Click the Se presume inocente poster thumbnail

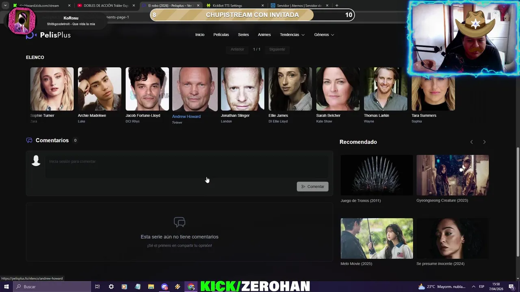[453, 238]
